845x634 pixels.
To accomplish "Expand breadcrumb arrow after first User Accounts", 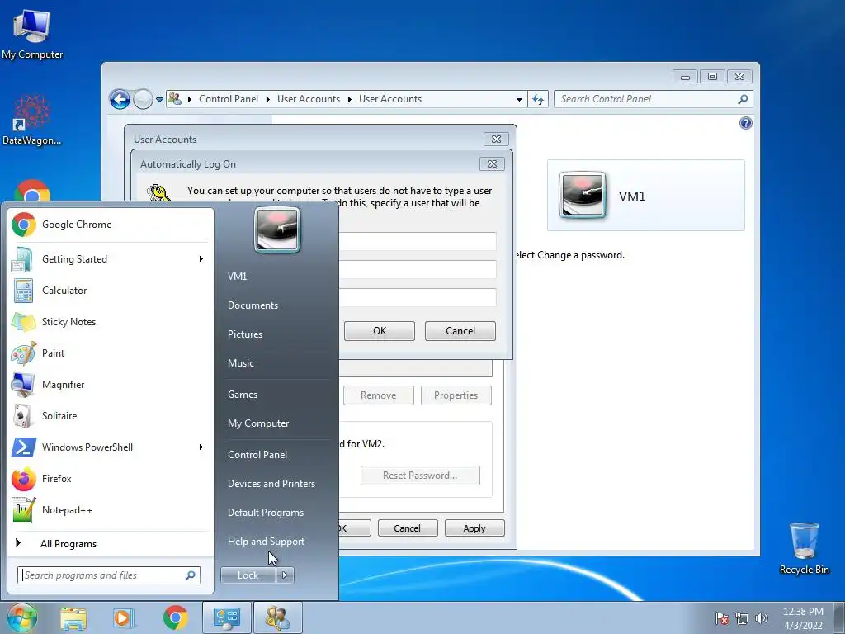I will pyautogui.click(x=350, y=99).
